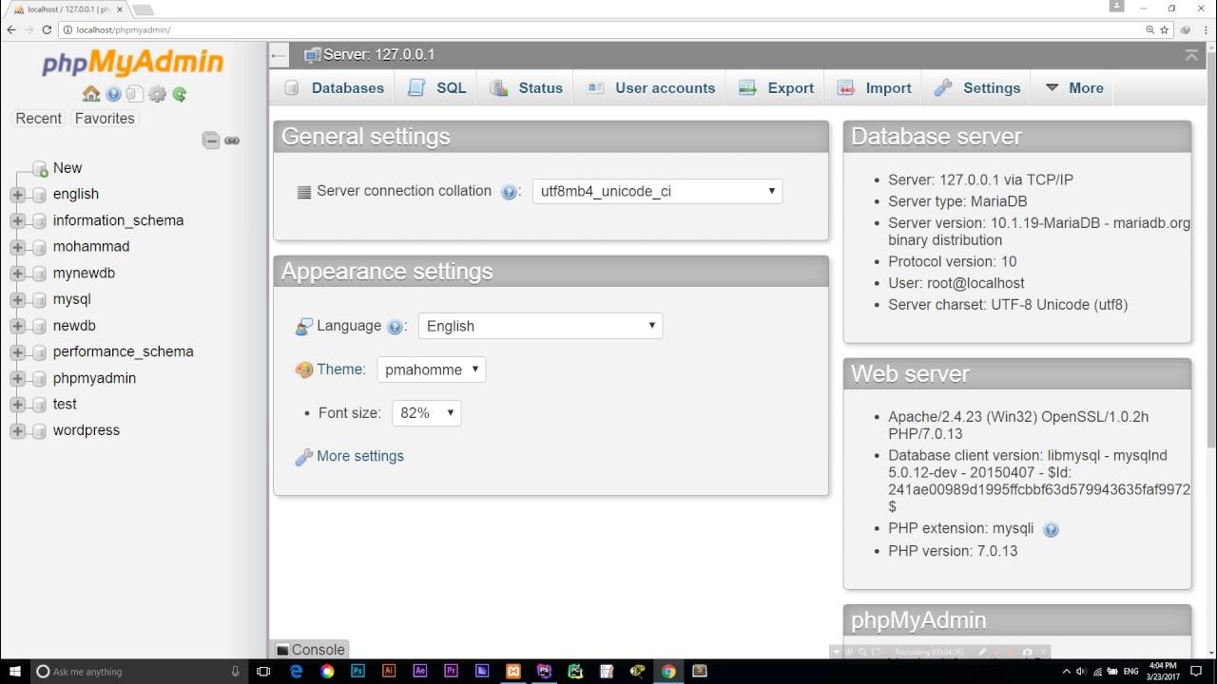The height and width of the screenshot is (684, 1217).
Task: Open Photoshop from the taskbar
Action: click(357, 672)
